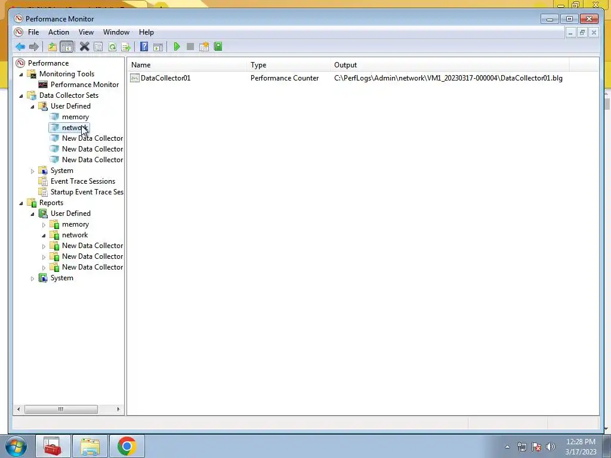Go up one level with folder icon
Image resolution: width=611 pixels, height=458 pixels.
tap(53, 47)
